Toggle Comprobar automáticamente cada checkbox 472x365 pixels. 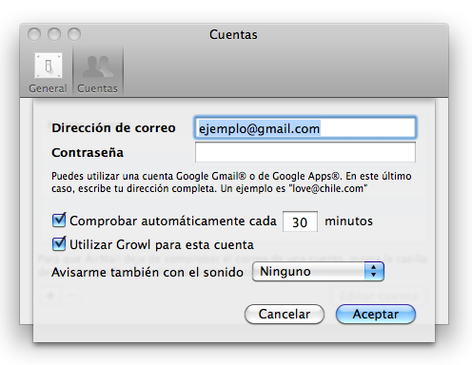point(59,221)
